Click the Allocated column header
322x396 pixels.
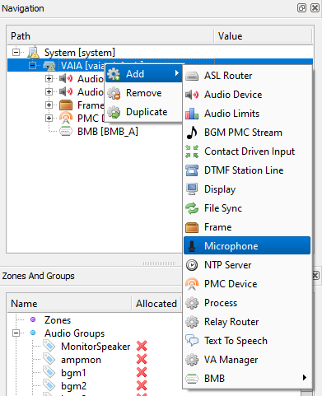(156, 304)
